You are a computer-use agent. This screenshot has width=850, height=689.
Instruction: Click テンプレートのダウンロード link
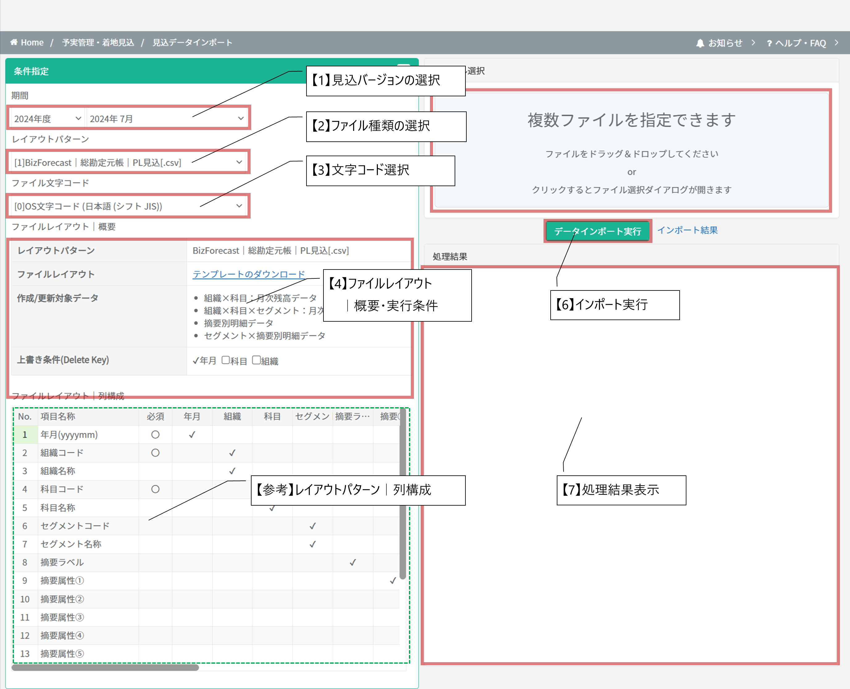click(249, 274)
